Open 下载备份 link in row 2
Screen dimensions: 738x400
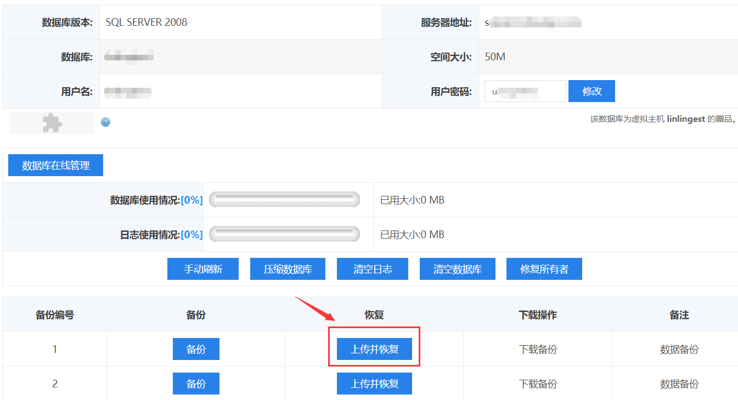538,384
